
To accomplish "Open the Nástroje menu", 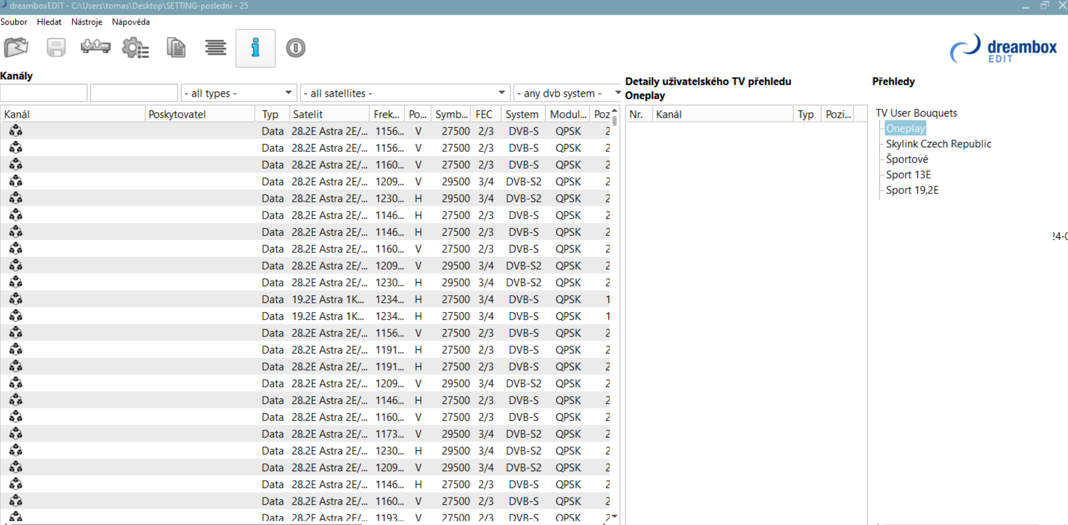I will pyautogui.click(x=86, y=22).
